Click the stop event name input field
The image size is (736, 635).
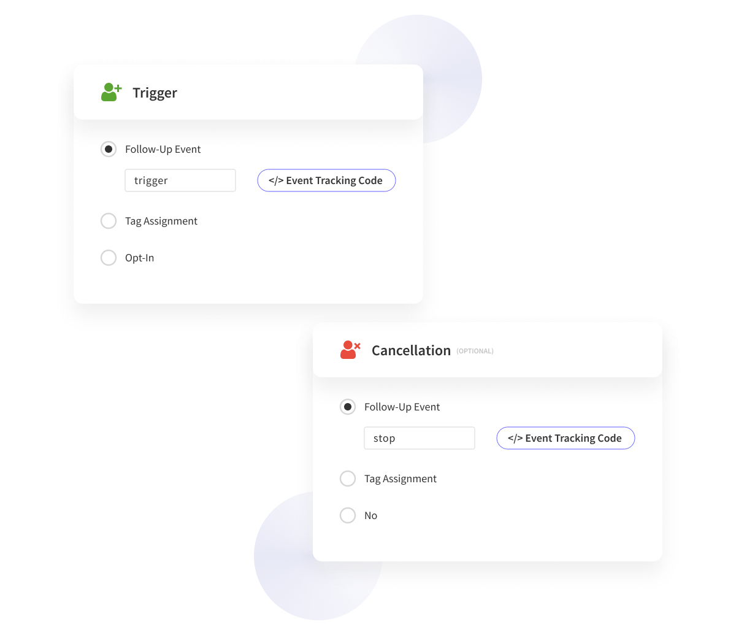click(420, 438)
